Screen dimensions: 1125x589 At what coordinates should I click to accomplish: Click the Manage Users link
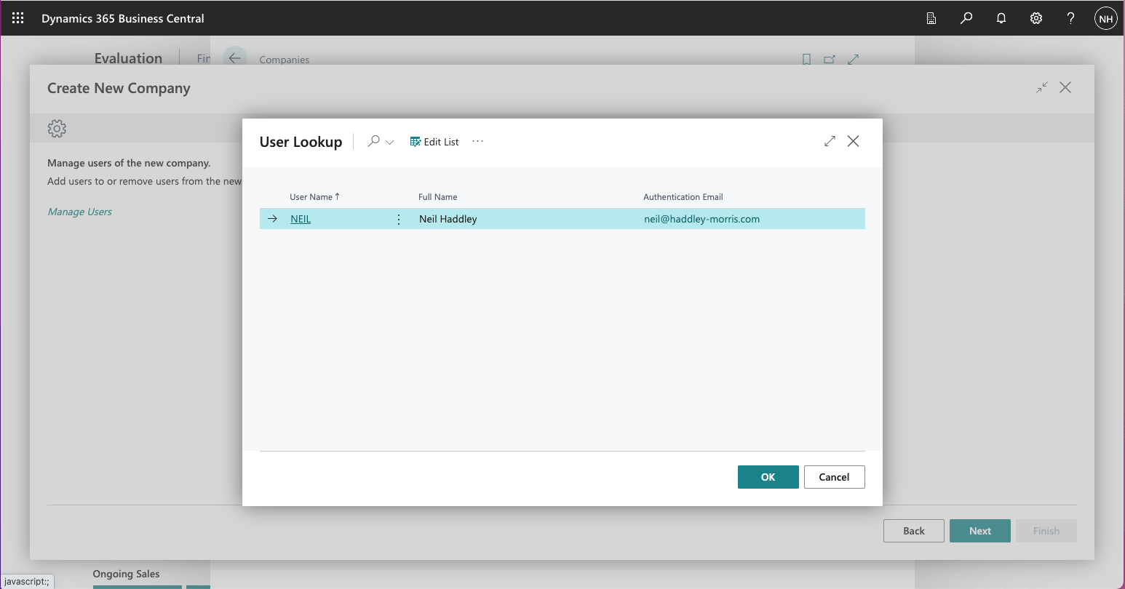point(80,212)
